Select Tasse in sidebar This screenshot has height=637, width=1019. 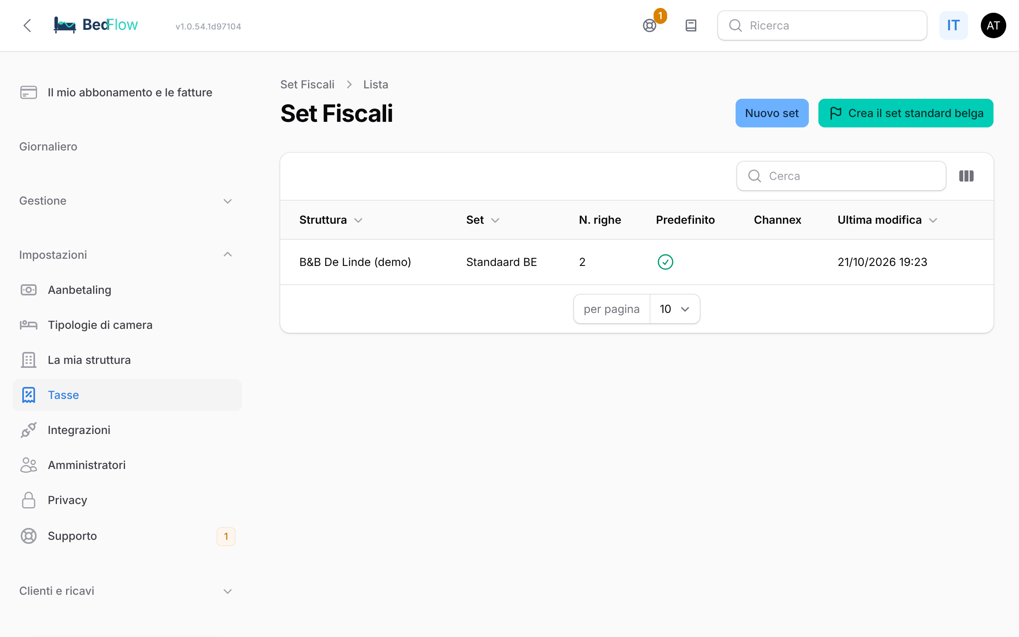(x=127, y=395)
